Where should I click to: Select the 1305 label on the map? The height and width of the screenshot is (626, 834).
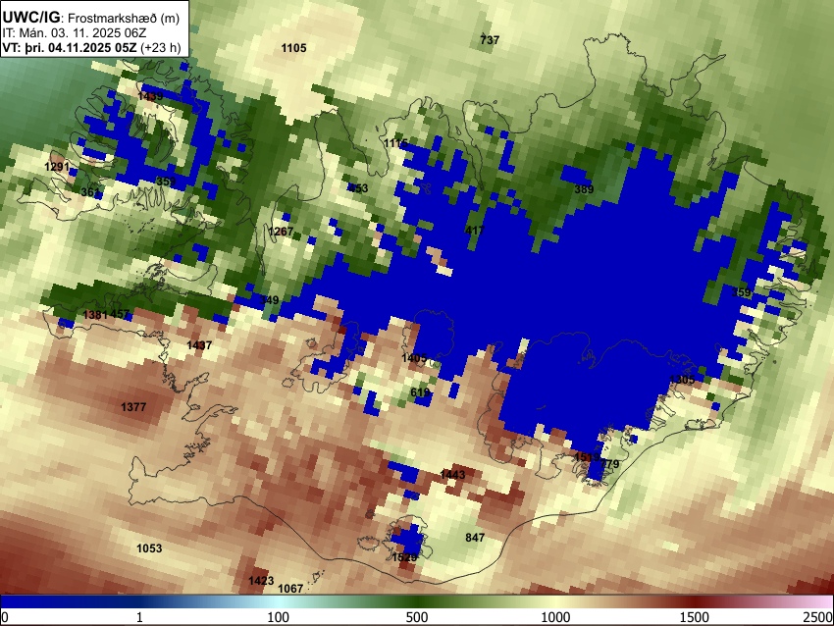pyautogui.click(x=682, y=379)
